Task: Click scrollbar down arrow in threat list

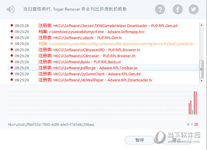Action: pos(201,81)
